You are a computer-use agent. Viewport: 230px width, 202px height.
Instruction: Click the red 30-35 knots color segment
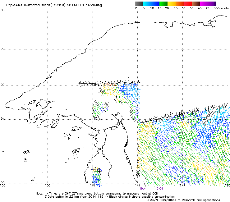[188, 4]
